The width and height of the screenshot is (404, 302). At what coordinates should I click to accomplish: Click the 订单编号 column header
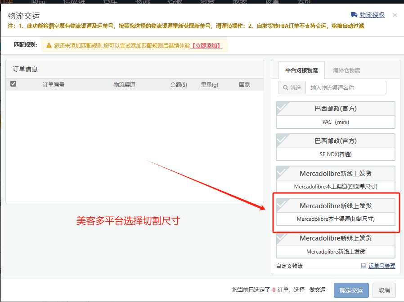pyautogui.click(x=54, y=84)
